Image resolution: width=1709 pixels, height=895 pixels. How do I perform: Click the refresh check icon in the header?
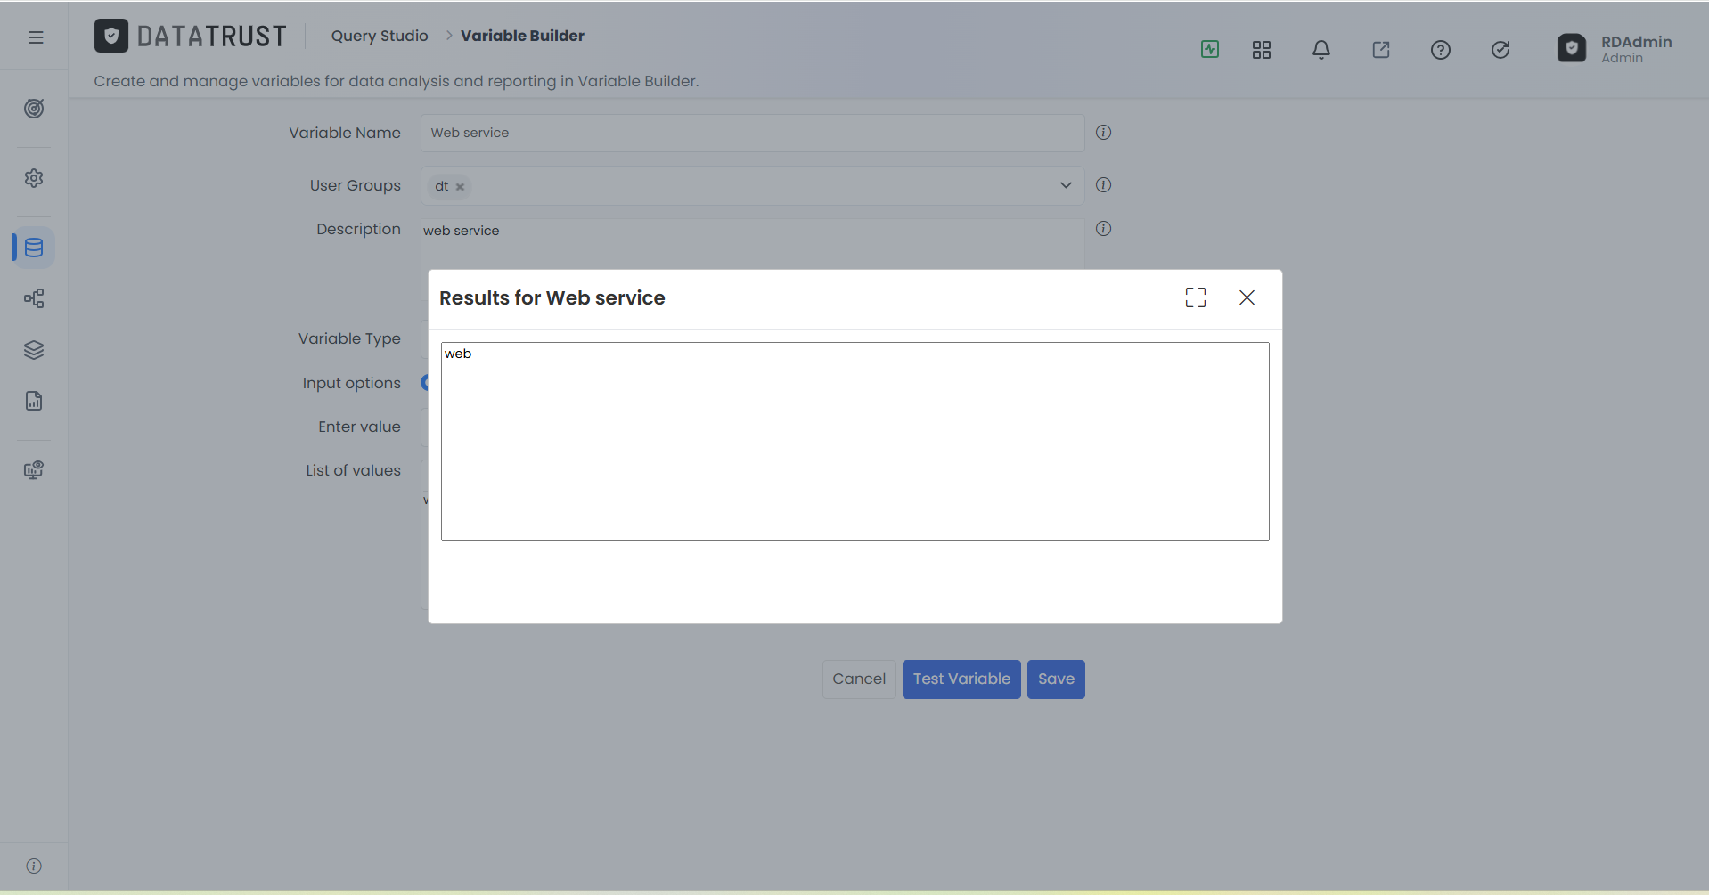(x=1500, y=50)
